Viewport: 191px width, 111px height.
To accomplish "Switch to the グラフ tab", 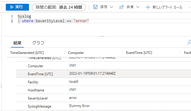I will coord(38,43).
